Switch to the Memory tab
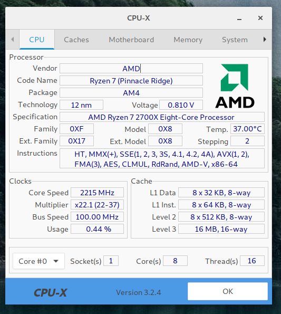The image size is (281, 314). click(x=188, y=40)
